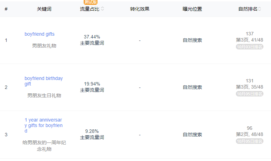Click the 转化效果 column header
The image size is (271, 161).
tap(140, 9)
